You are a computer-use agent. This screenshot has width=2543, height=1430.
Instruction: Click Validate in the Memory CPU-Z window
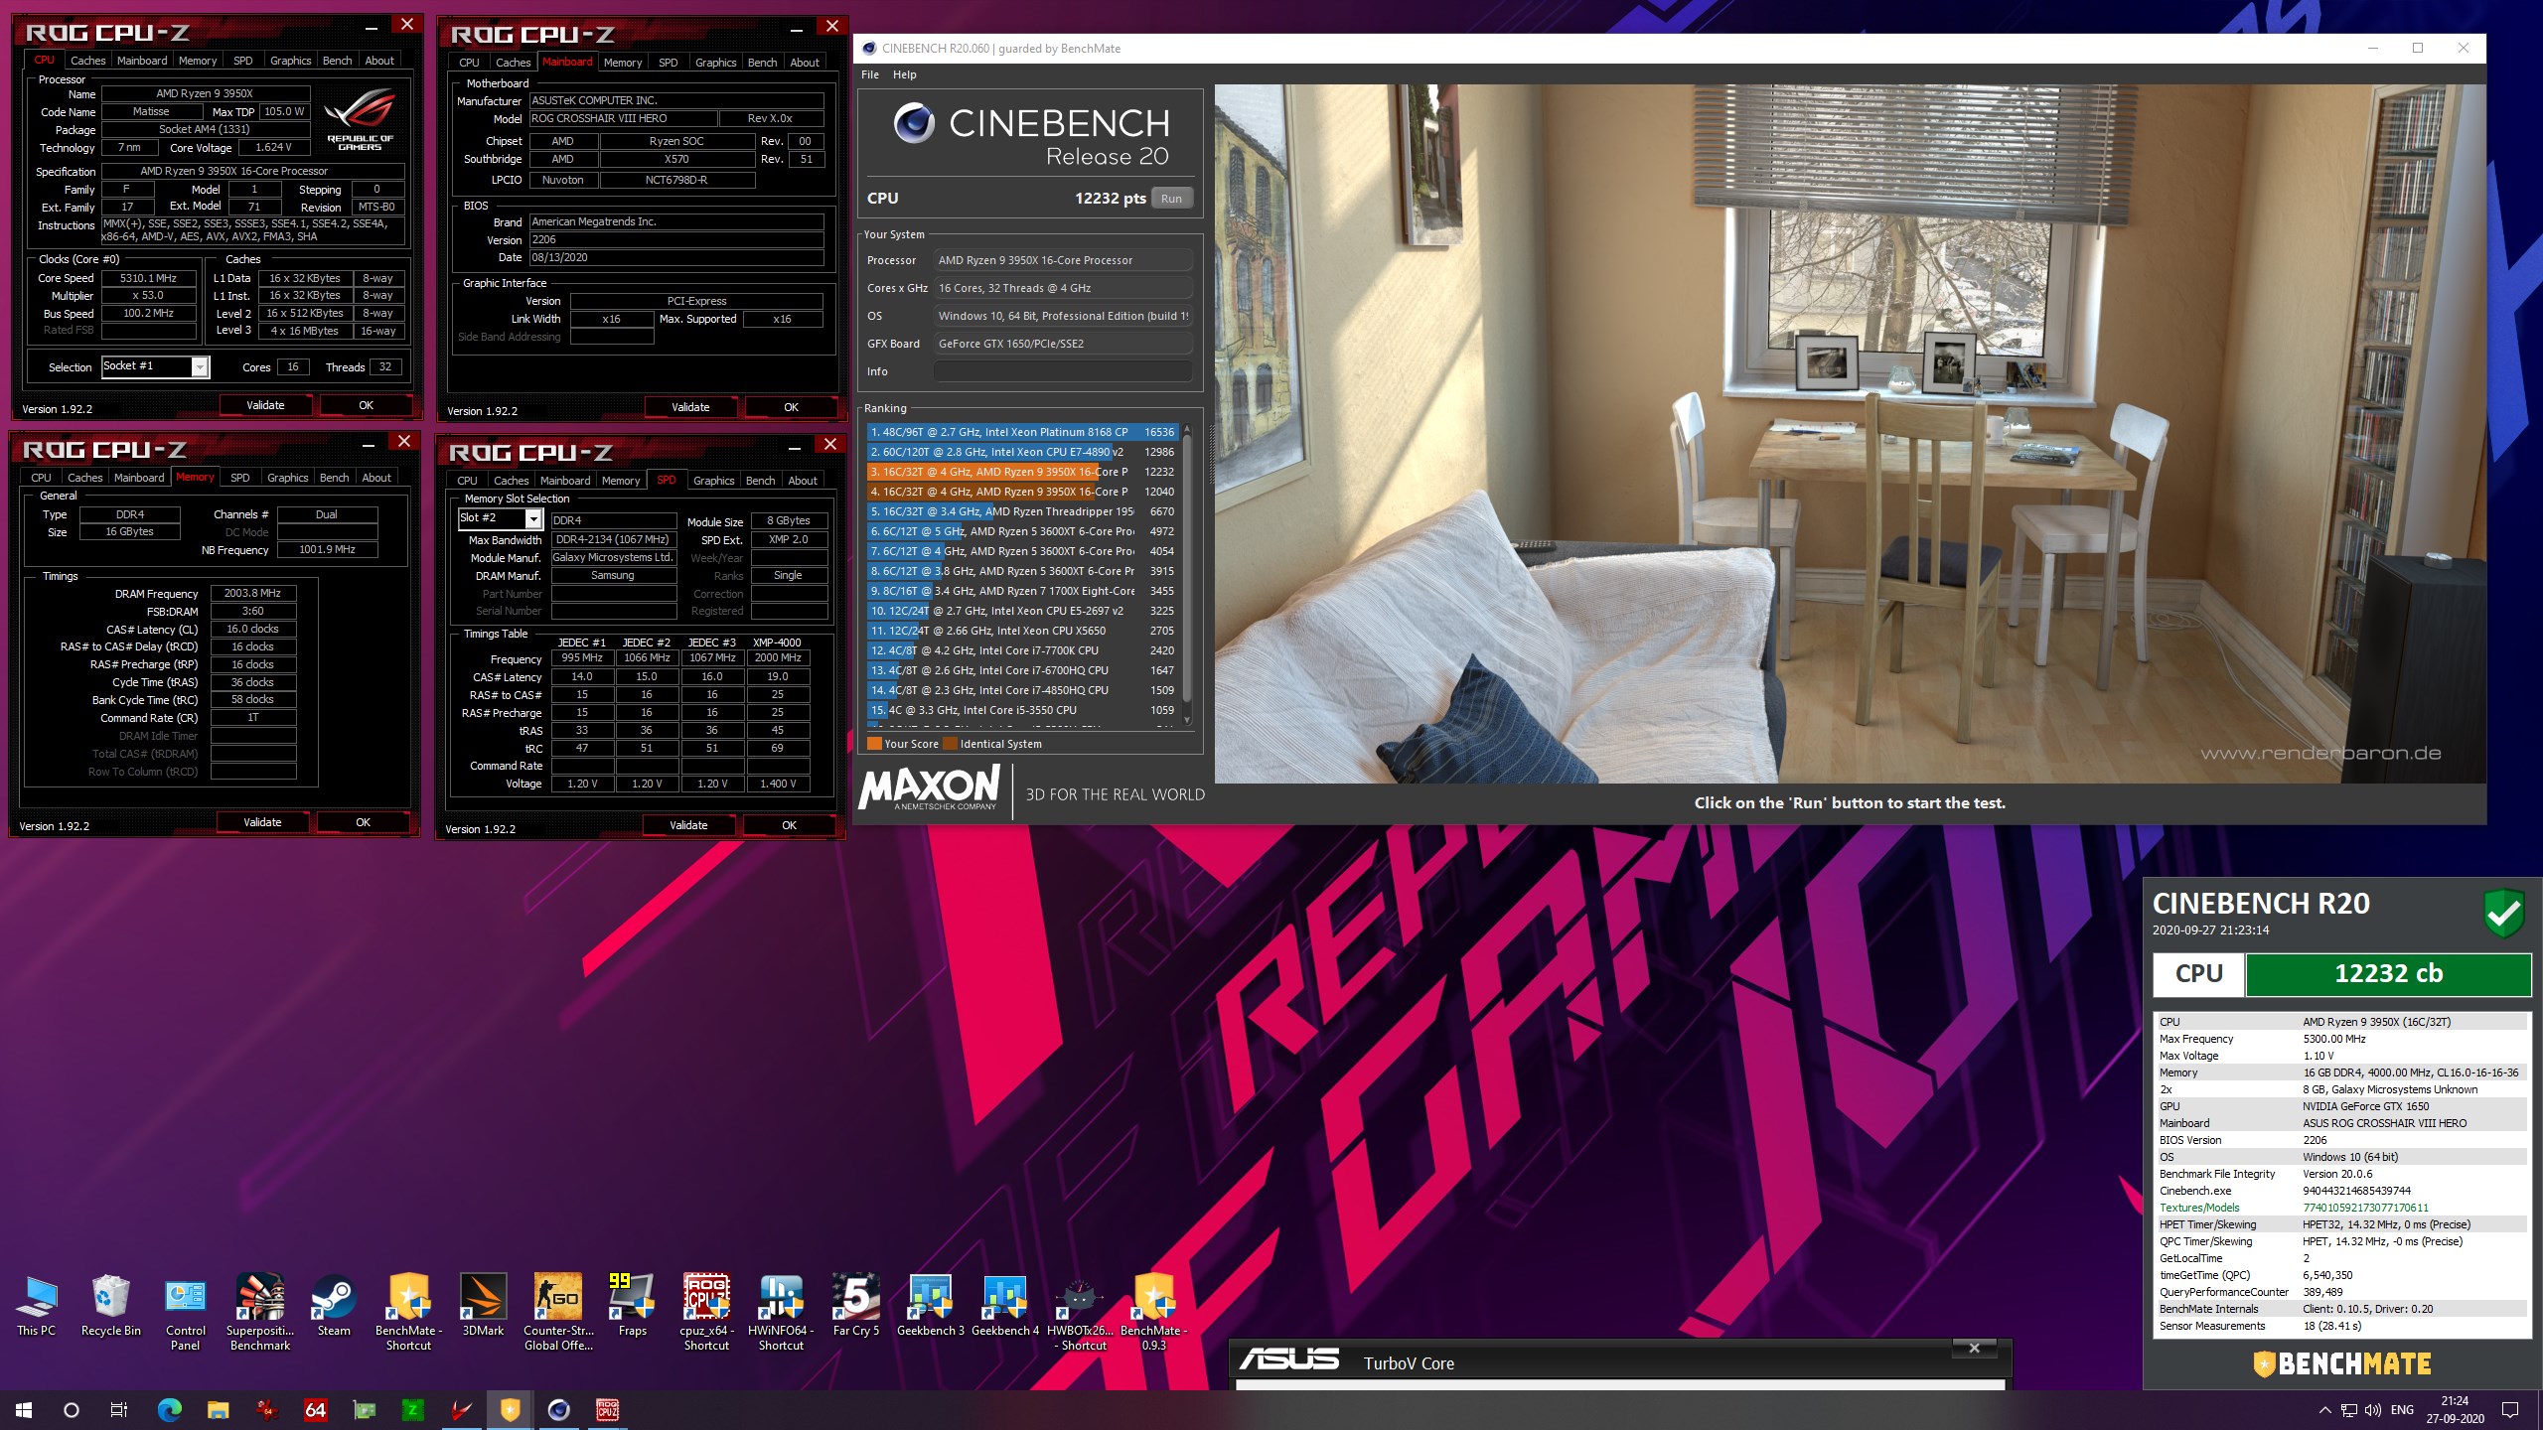tap(262, 822)
